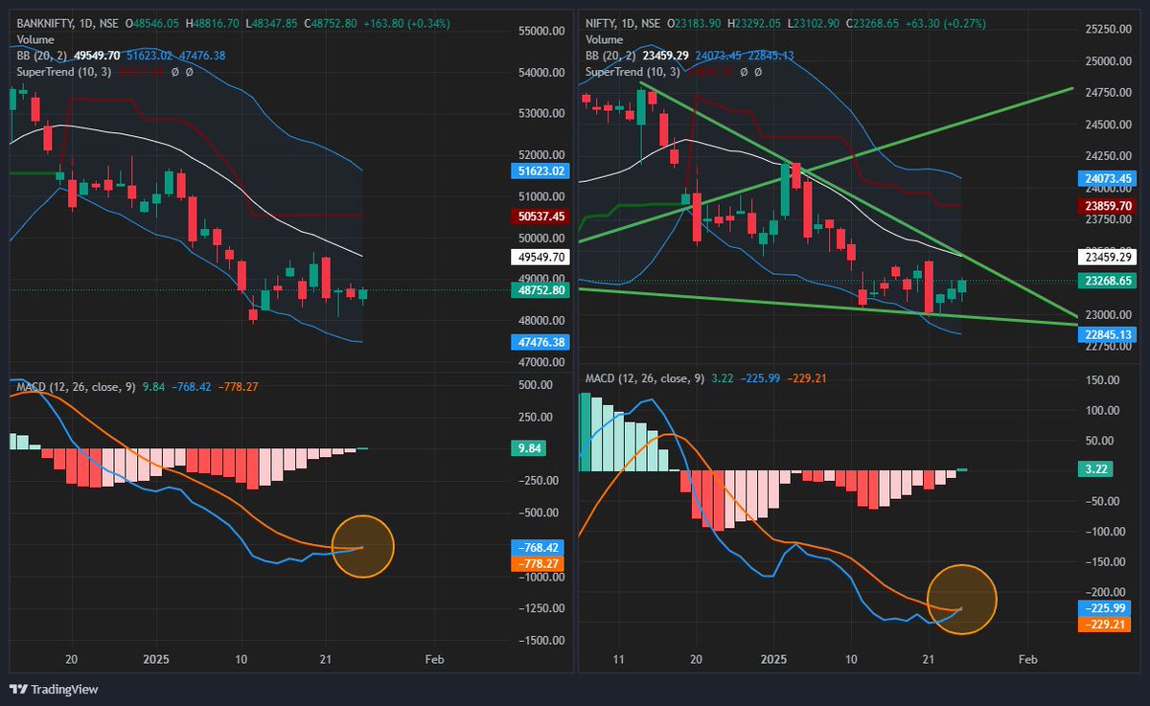Click the Feb label on NIFTY time axis
This screenshot has width=1150, height=706.
(x=1027, y=660)
